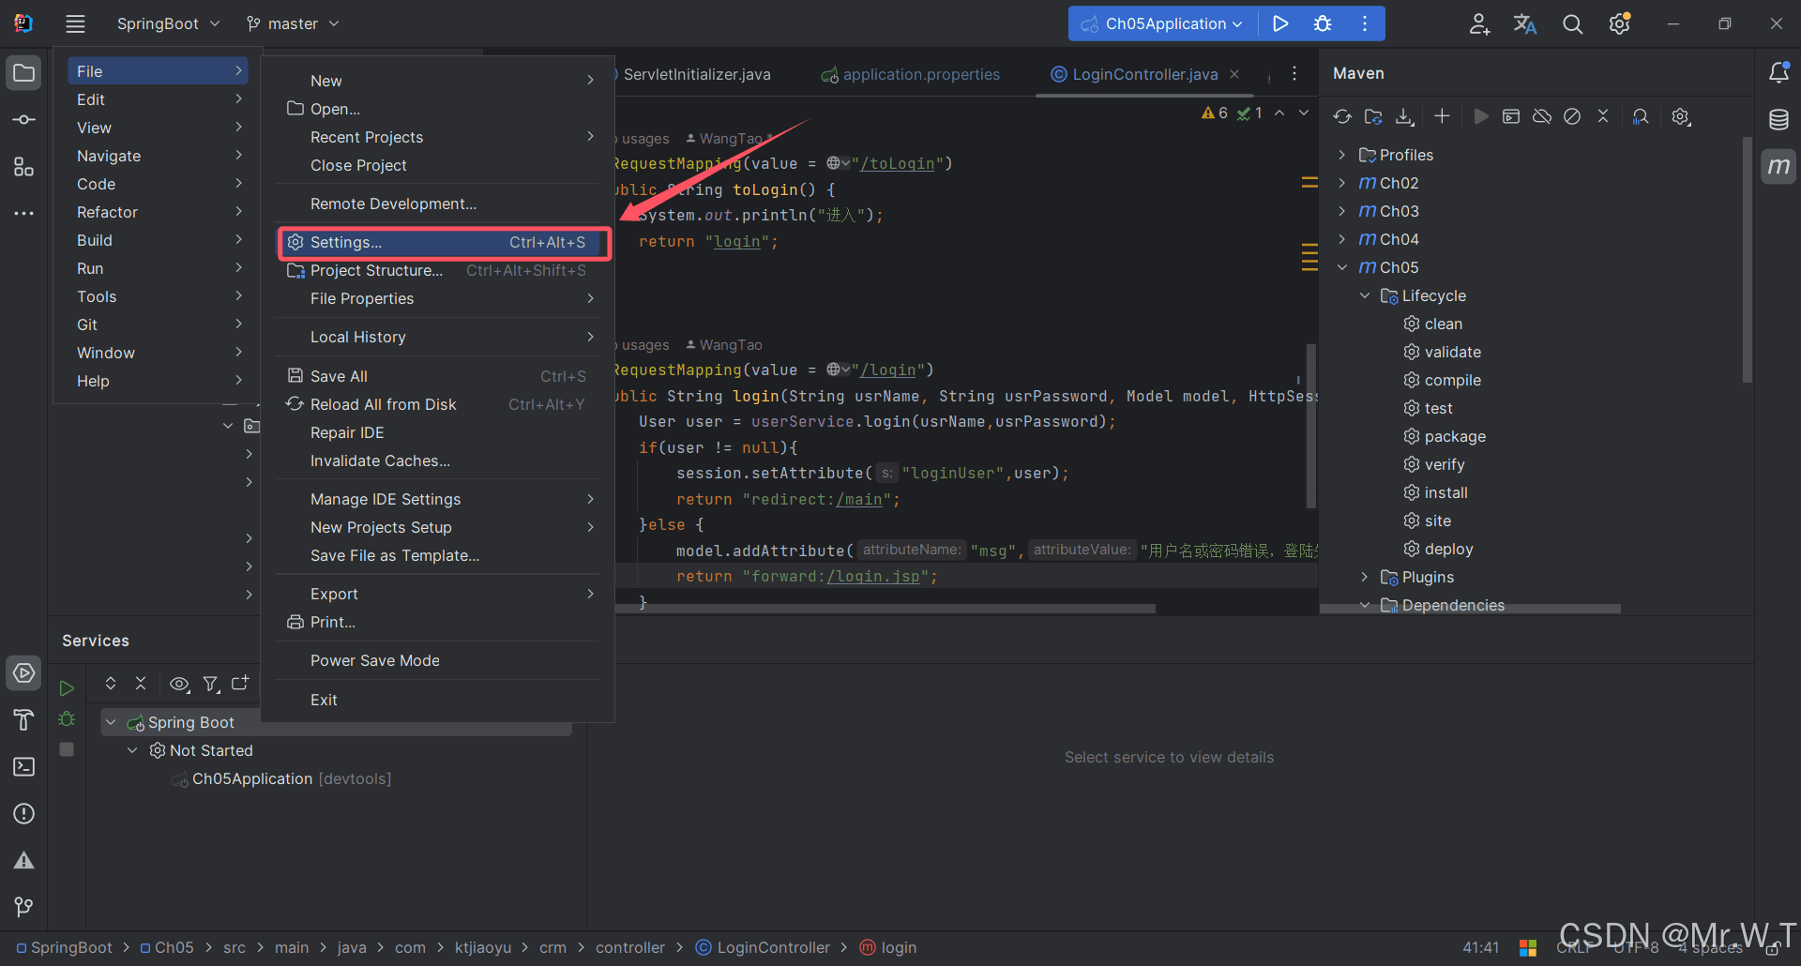This screenshot has height=966, width=1801.
Task: Click the editor horizontal scrollbar
Action: [885, 609]
